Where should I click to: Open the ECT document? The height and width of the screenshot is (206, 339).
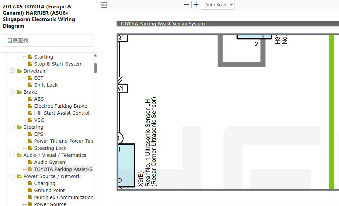(x=39, y=78)
